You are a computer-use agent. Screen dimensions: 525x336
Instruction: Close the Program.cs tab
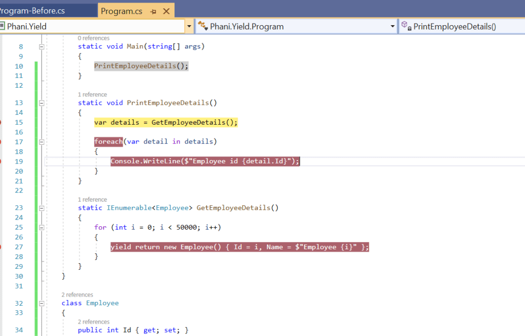pyautogui.click(x=166, y=11)
